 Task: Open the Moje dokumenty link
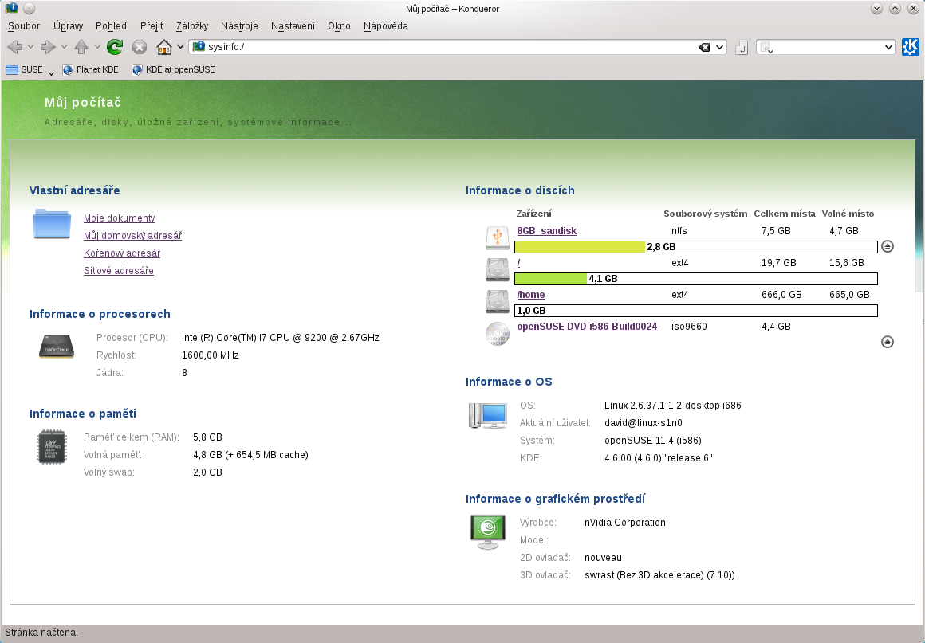[x=119, y=218]
